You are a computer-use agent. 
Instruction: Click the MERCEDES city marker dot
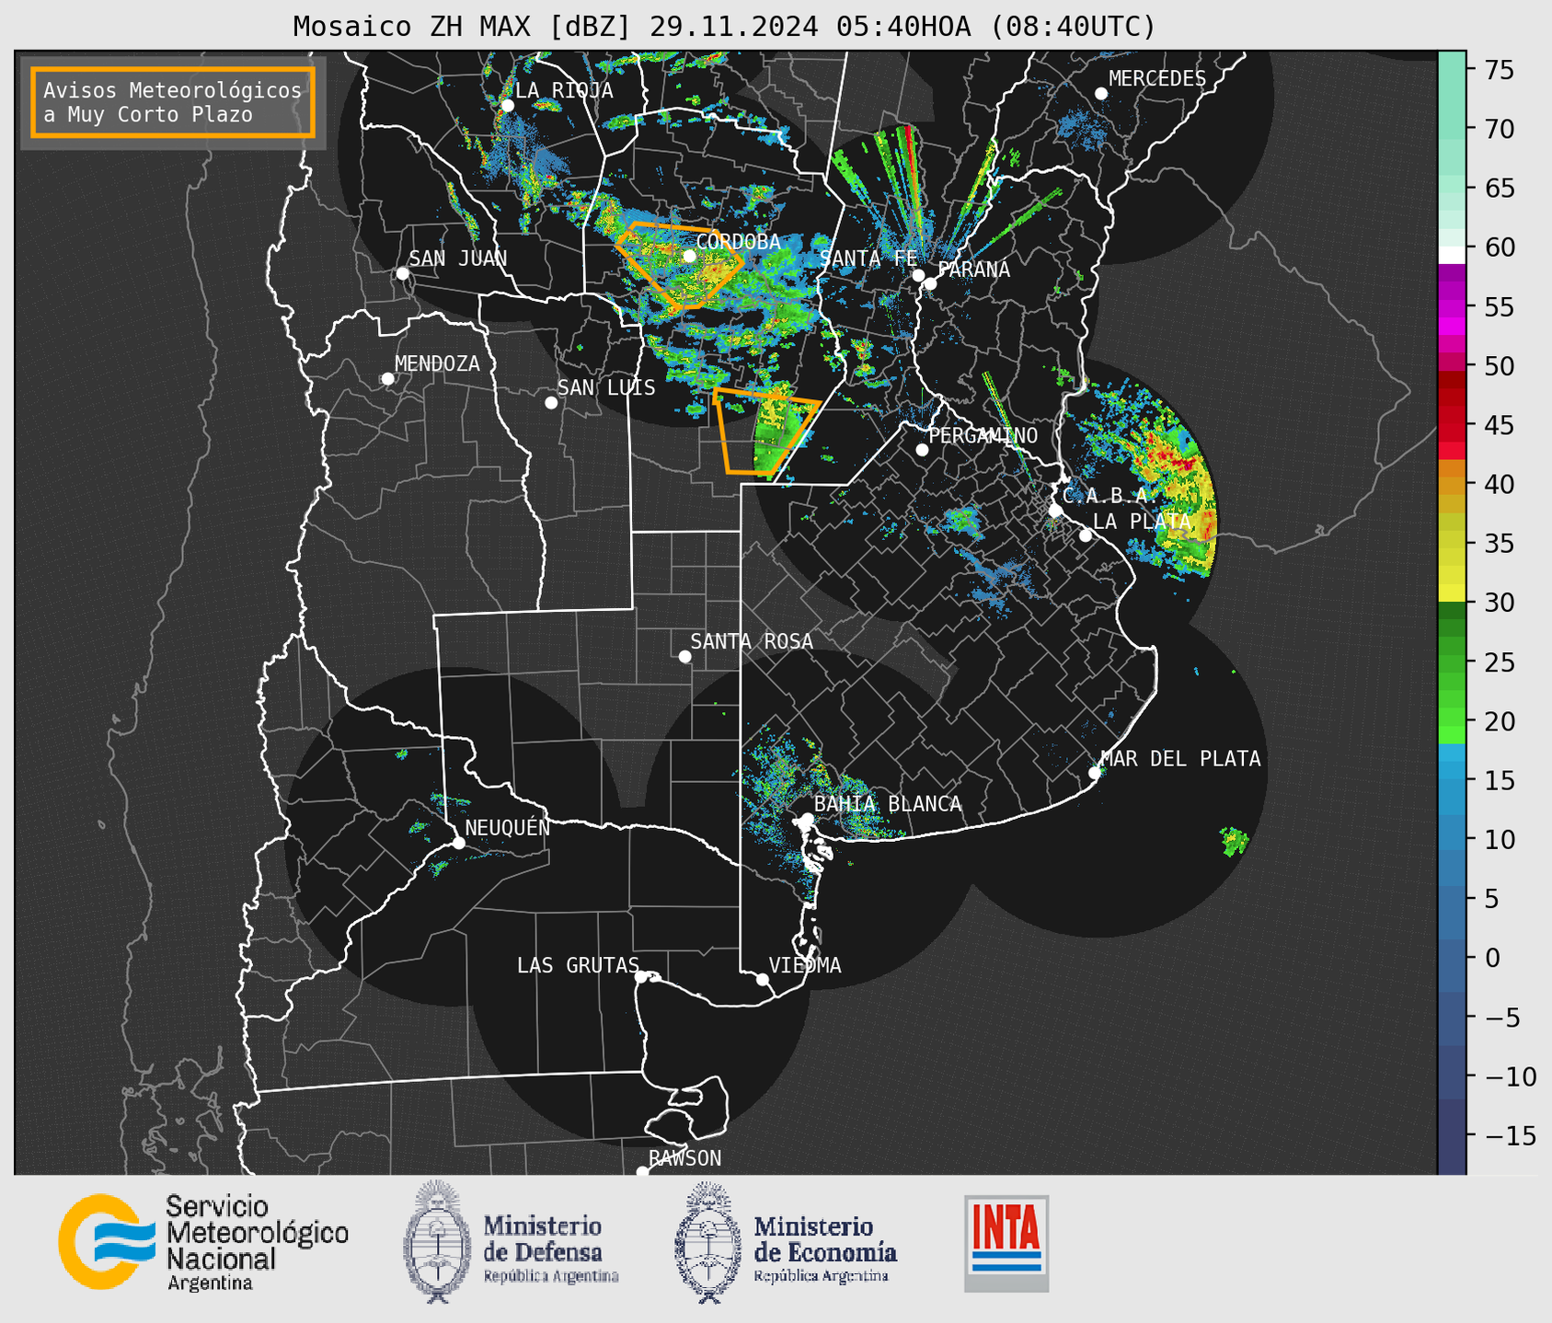(1101, 94)
